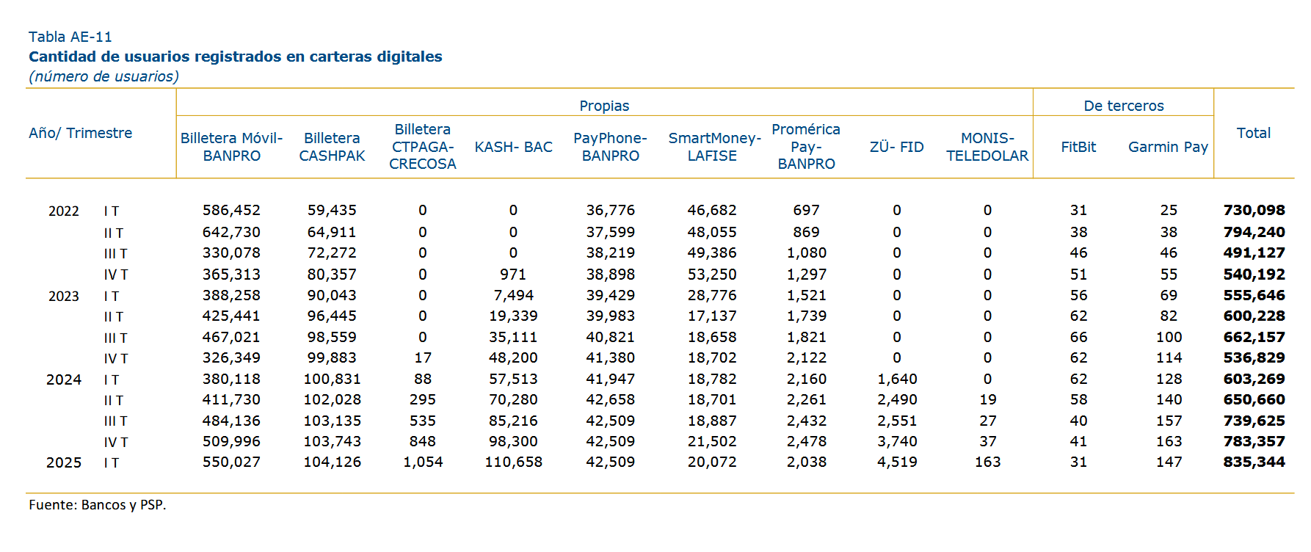Click the '(número de usuarios)' subtitle
1311x552 pixels.
(x=103, y=76)
